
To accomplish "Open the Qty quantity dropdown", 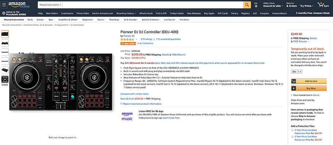I will click(297, 72).
